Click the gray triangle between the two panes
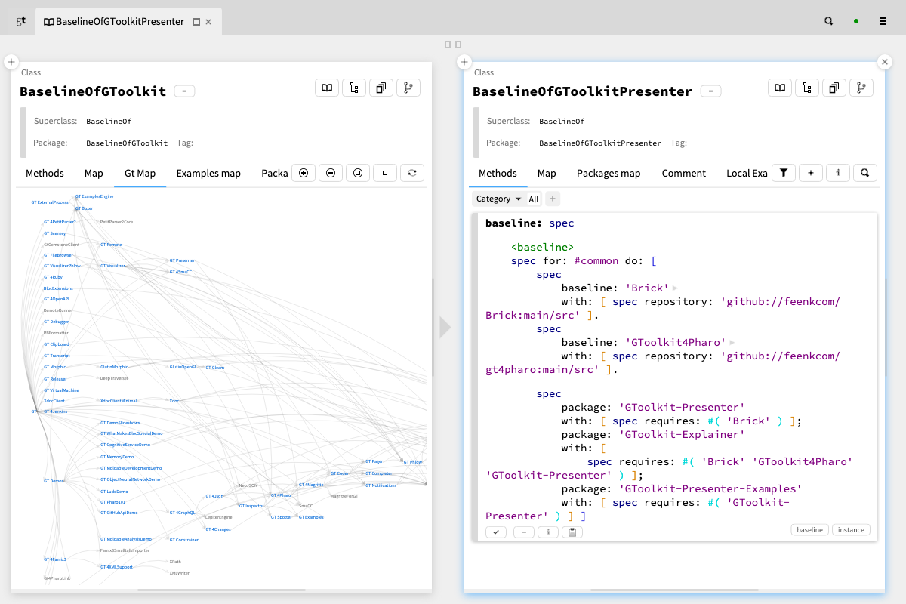Image resolution: width=906 pixels, height=604 pixels. pyautogui.click(x=445, y=327)
